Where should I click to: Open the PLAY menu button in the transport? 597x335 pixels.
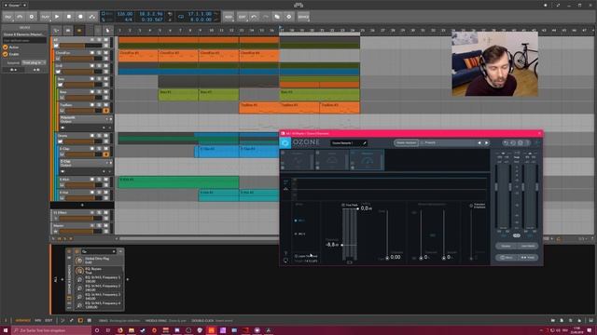tap(46, 17)
